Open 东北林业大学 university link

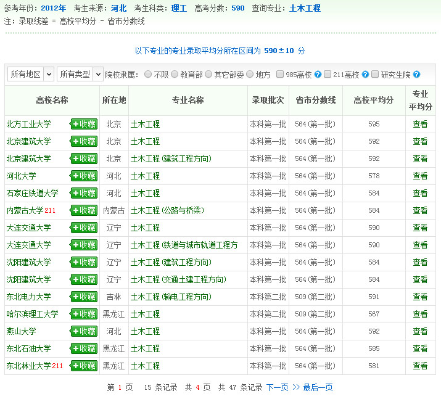[x=29, y=366]
